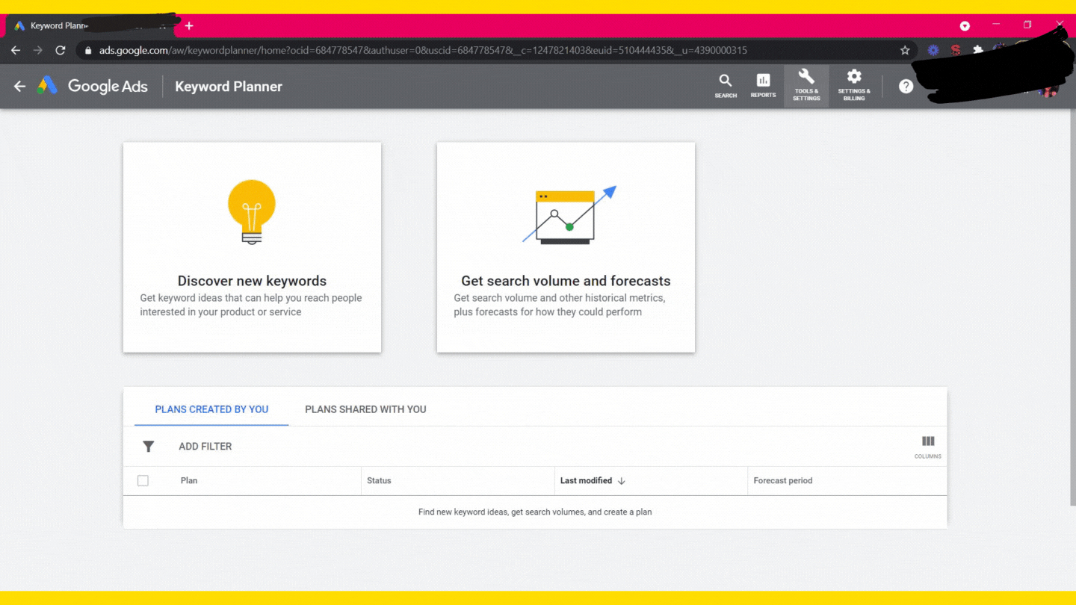This screenshot has width=1076, height=605.
Task: Open the Reports menu icon
Action: 763,86
